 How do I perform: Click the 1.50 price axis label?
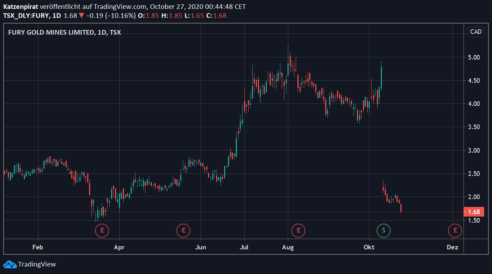click(474, 220)
